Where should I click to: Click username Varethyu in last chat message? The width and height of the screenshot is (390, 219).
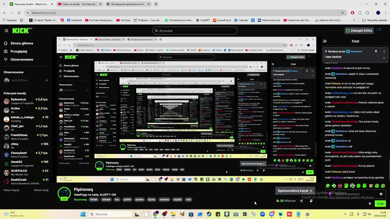pyautogui.click(x=337, y=178)
